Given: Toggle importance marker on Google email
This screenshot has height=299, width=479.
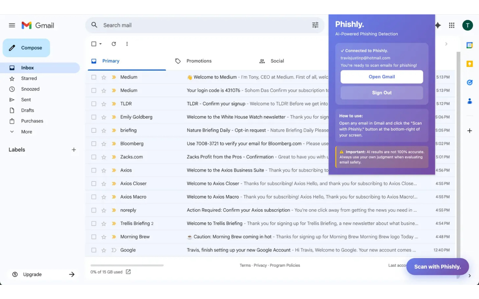Looking at the screenshot, I should pos(114,250).
